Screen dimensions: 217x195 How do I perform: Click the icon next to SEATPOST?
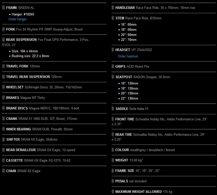113,77
